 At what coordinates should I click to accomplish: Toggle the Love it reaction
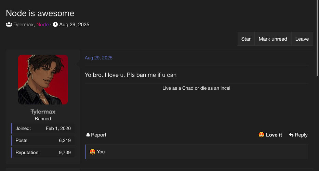pos(270,135)
